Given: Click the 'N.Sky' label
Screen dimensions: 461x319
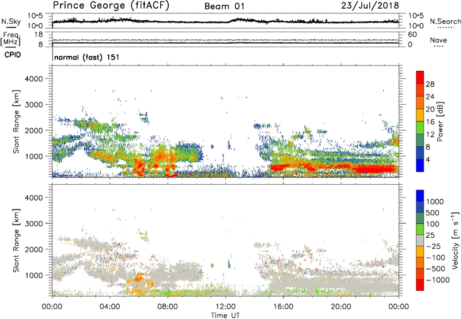Looking at the screenshot, I should click(11, 21).
